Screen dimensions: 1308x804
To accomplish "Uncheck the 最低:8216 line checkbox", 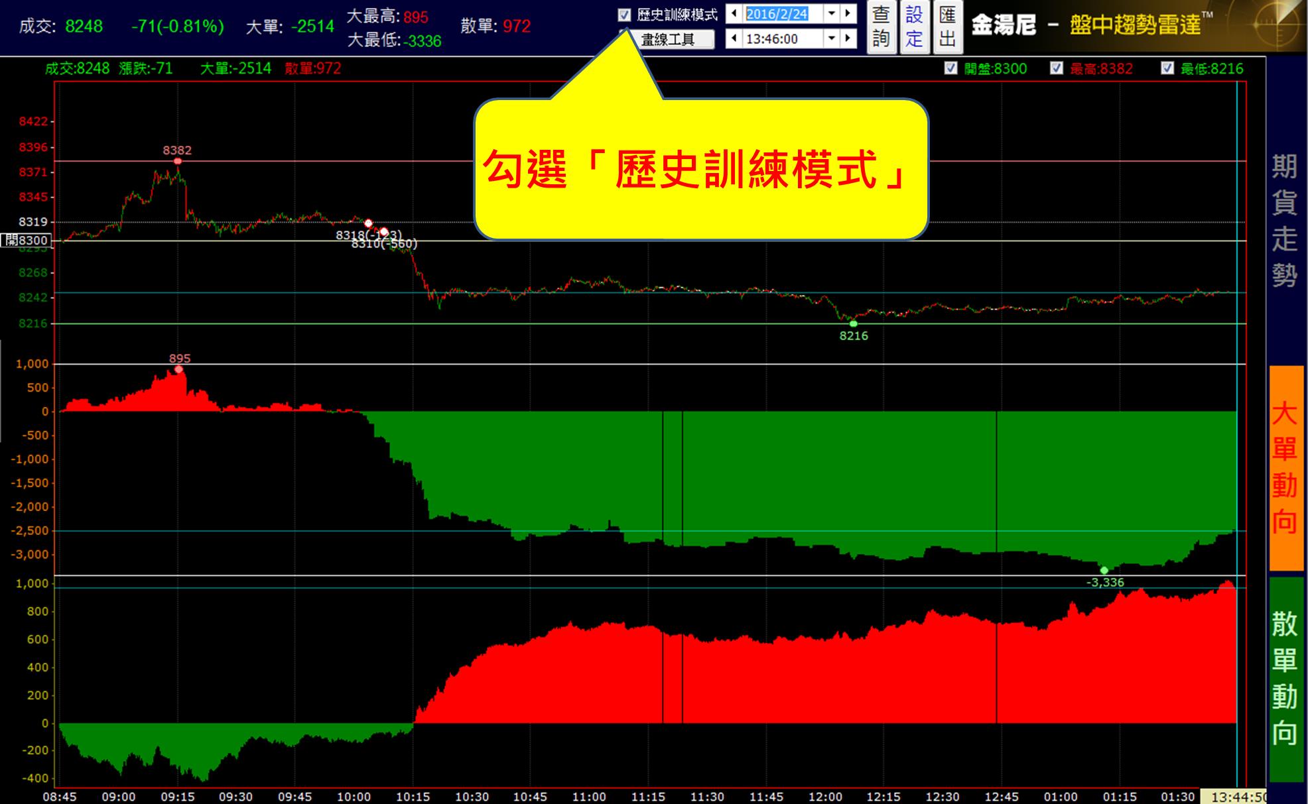I will click(x=1167, y=68).
